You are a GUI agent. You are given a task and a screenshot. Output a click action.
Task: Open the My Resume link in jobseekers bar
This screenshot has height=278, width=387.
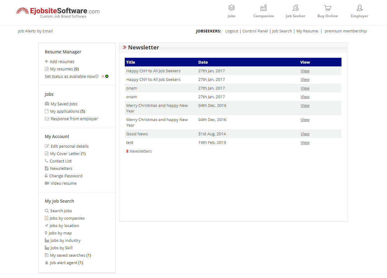307,31
